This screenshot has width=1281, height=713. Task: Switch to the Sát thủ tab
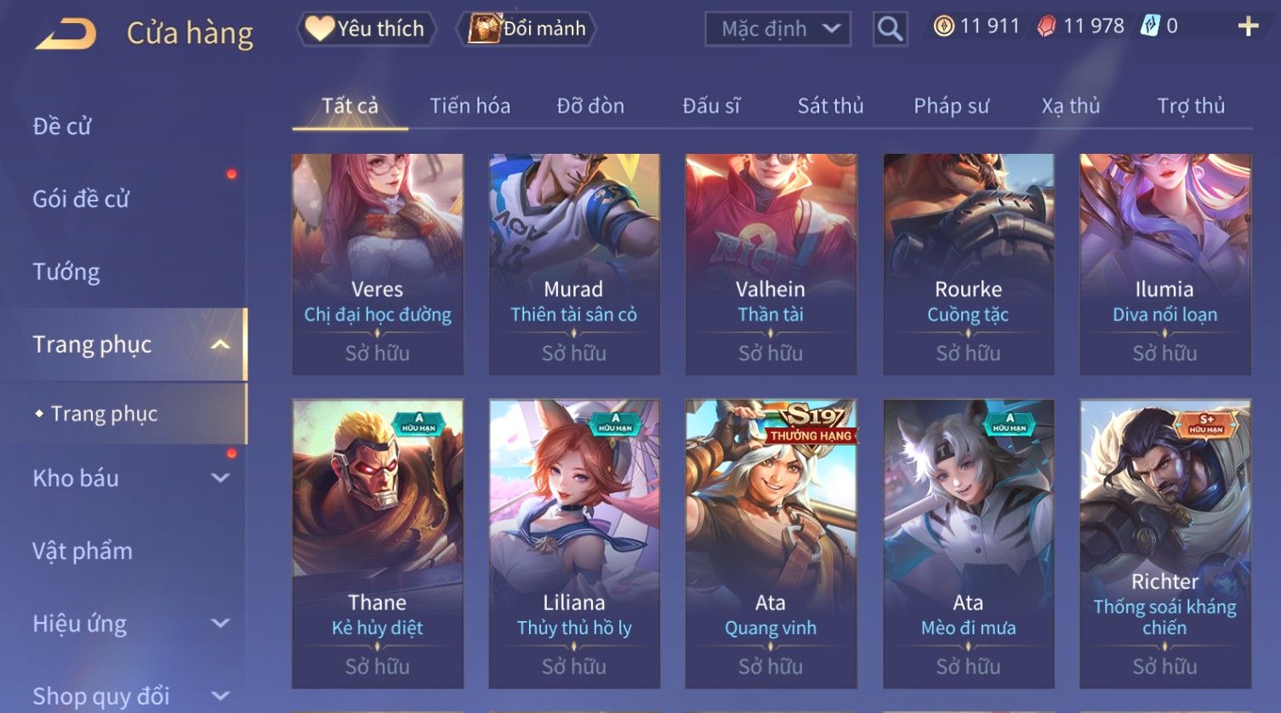coord(830,105)
